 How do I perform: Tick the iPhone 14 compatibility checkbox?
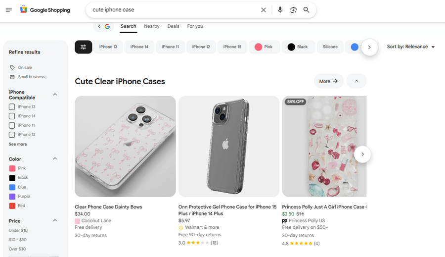coord(12,116)
